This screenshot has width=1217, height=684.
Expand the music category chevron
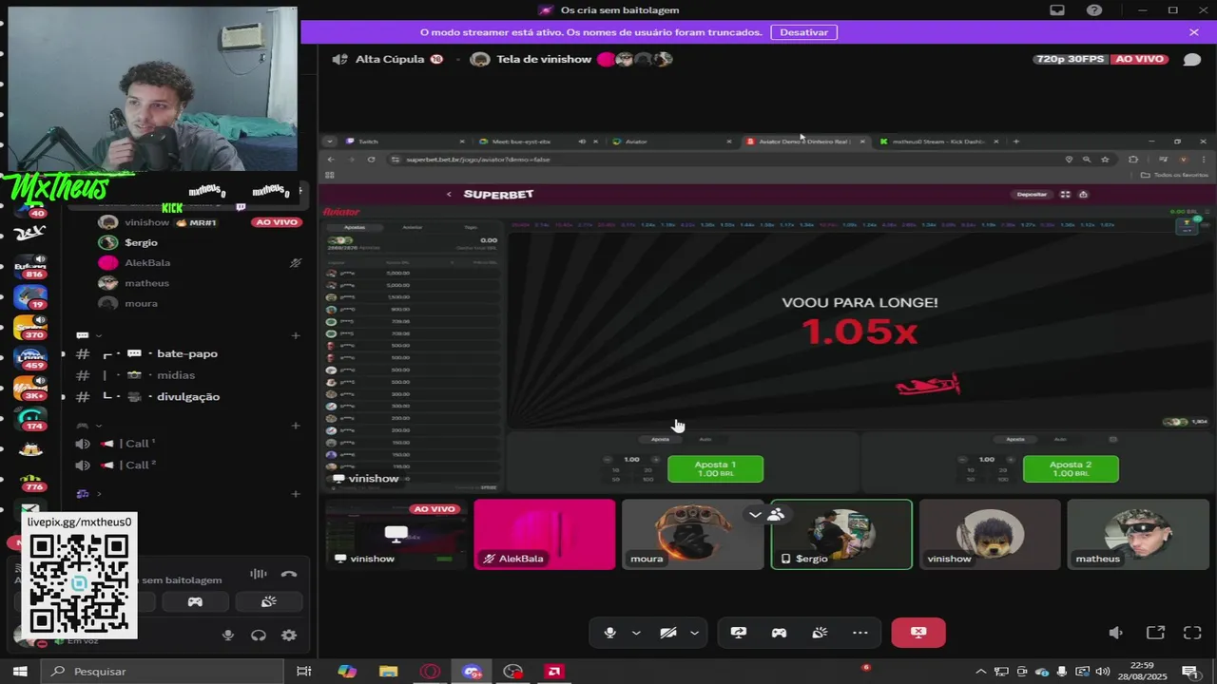98,494
